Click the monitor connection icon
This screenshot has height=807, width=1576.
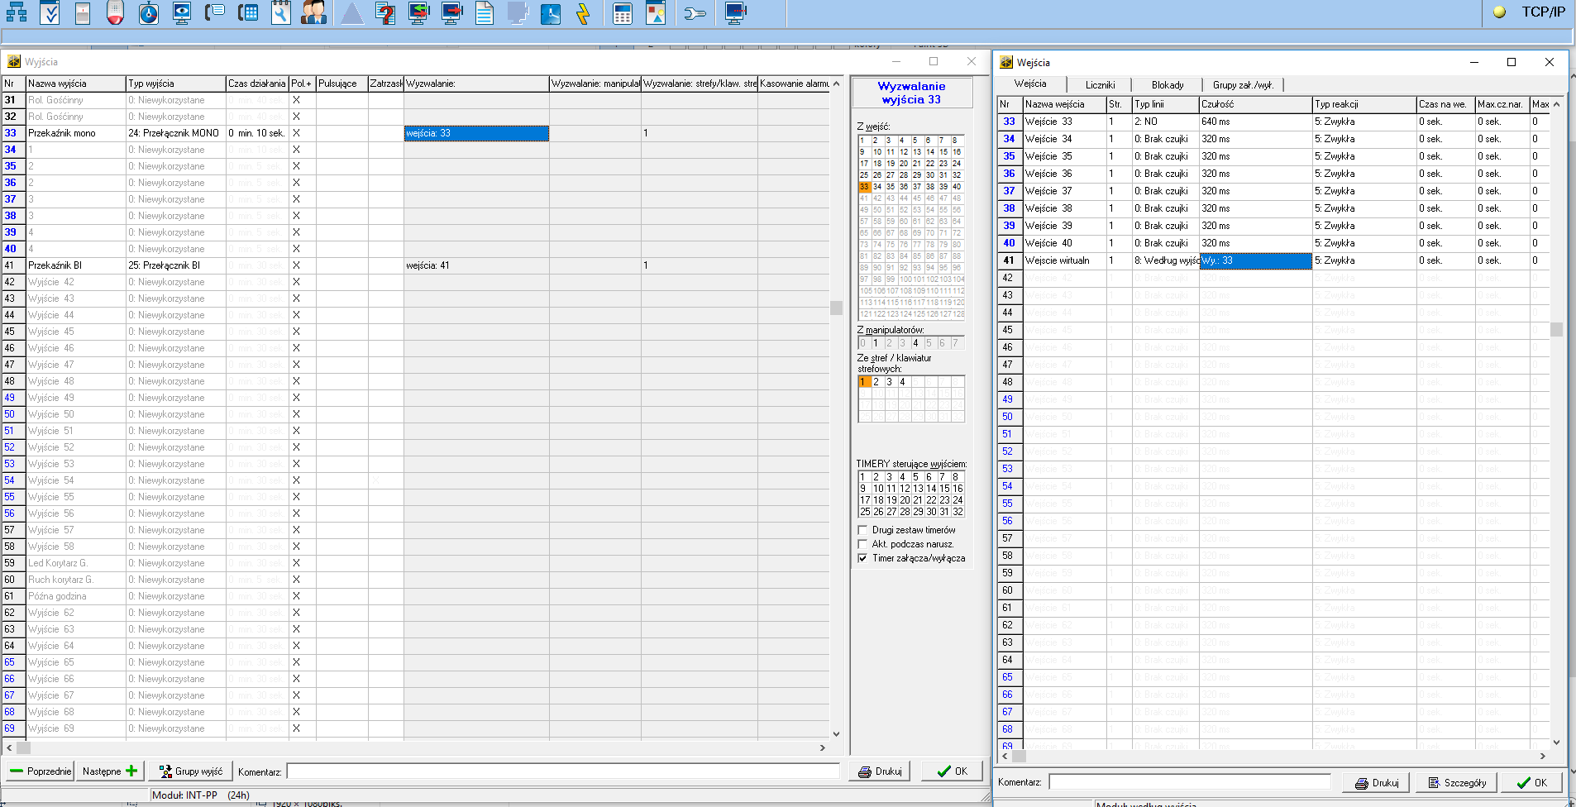coord(734,12)
